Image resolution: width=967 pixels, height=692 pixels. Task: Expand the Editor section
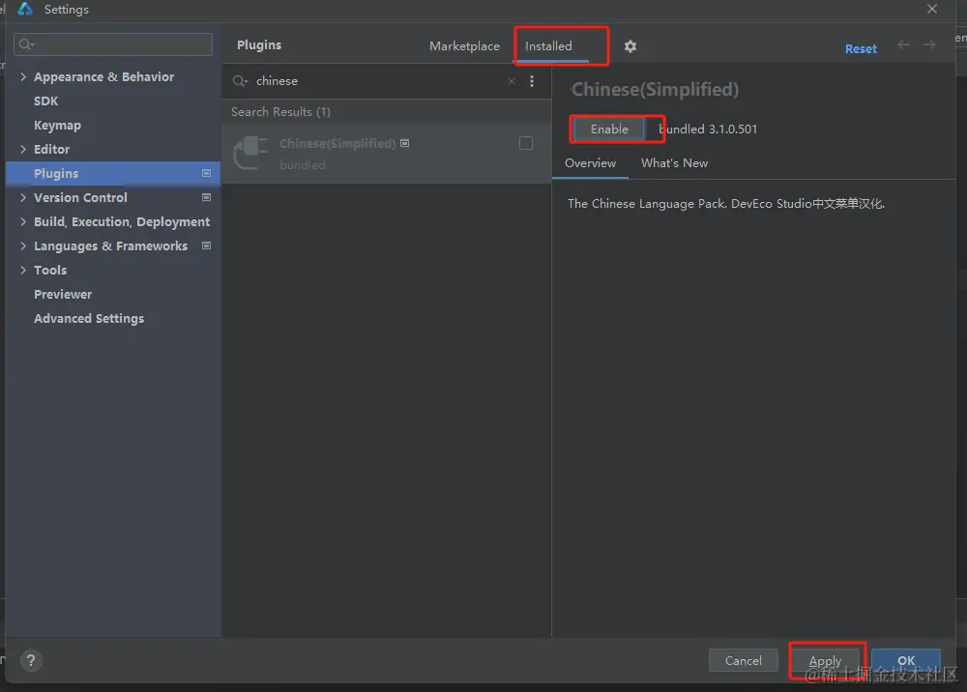point(23,149)
